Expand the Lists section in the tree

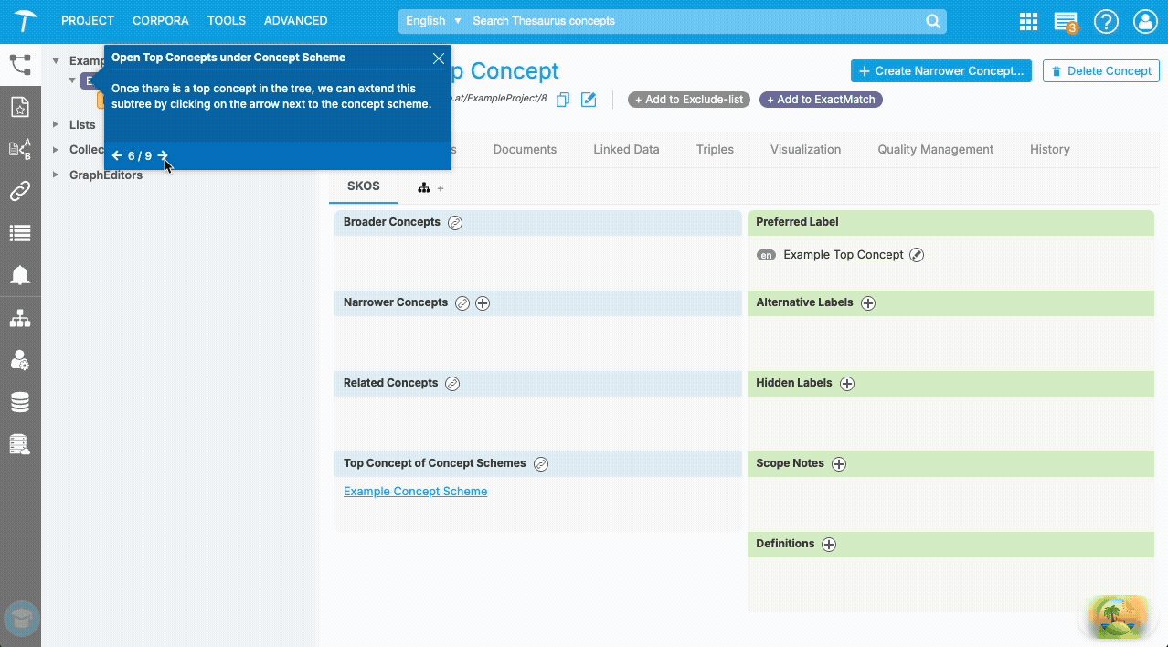(55, 124)
